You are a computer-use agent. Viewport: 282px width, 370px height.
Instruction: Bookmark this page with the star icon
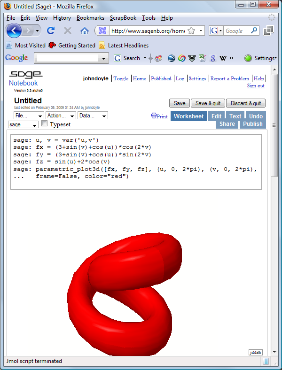click(x=191, y=31)
